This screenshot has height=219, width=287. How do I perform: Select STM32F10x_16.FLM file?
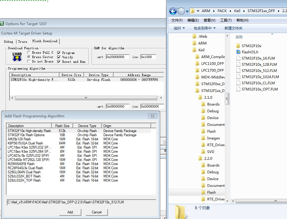click(255, 58)
